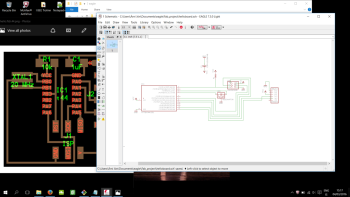Click the Undo arrow in the toolbar

171,27
